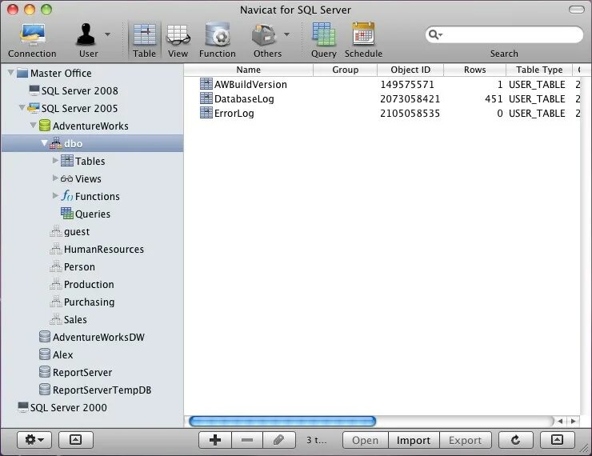
Task: Collapse the AdventureWorks database node
Action: 34,125
